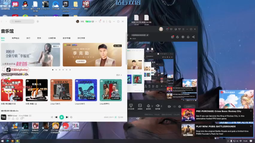This screenshot has height=143, width=255.
Task: Dismiss the Crime Boss: Rockay City notification
Action: pos(251,111)
